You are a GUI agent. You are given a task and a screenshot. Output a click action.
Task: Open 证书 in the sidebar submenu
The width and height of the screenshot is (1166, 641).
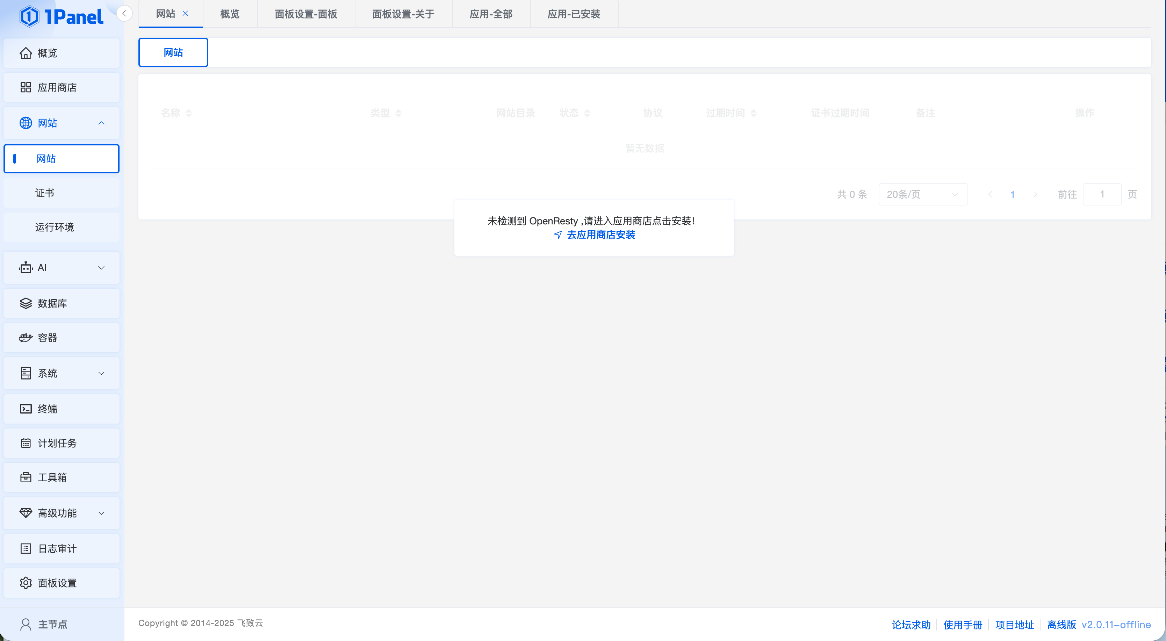coord(45,193)
